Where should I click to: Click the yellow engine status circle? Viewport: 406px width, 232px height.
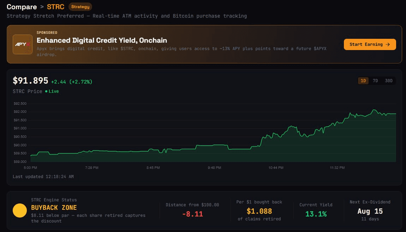[x=20, y=210]
